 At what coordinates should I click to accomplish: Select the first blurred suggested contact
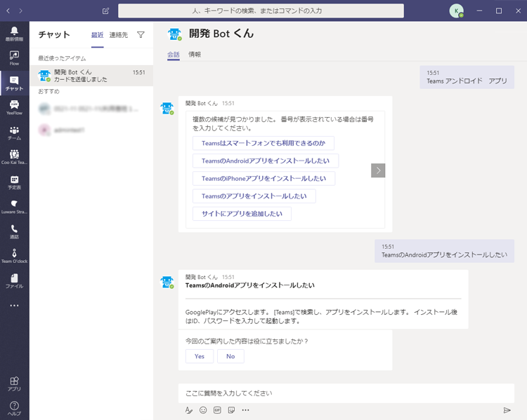[91, 109]
